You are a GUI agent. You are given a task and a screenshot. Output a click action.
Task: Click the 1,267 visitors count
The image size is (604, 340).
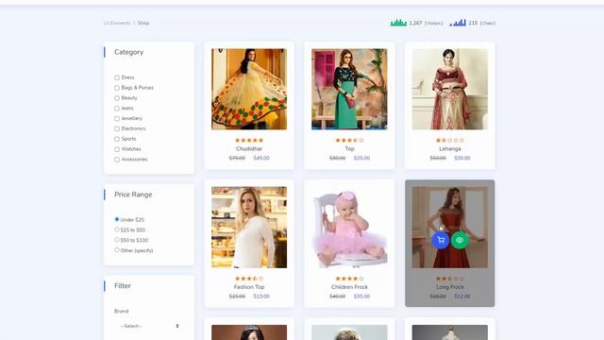click(415, 23)
